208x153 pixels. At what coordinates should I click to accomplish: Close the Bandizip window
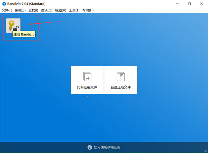pos(202,4)
